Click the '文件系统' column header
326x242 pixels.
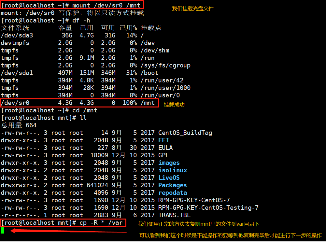point(15,28)
